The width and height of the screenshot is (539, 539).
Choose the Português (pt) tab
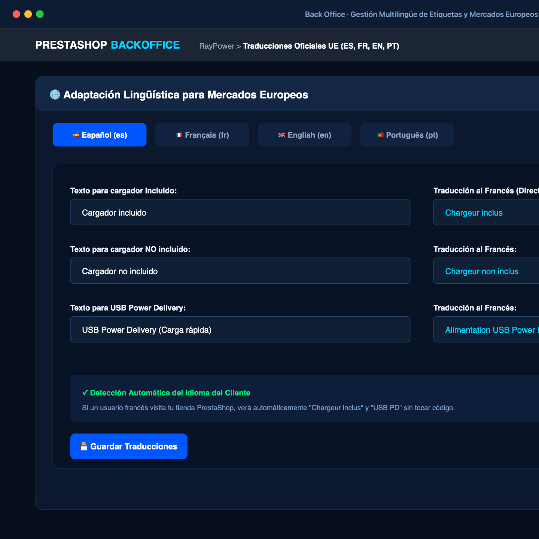407,135
